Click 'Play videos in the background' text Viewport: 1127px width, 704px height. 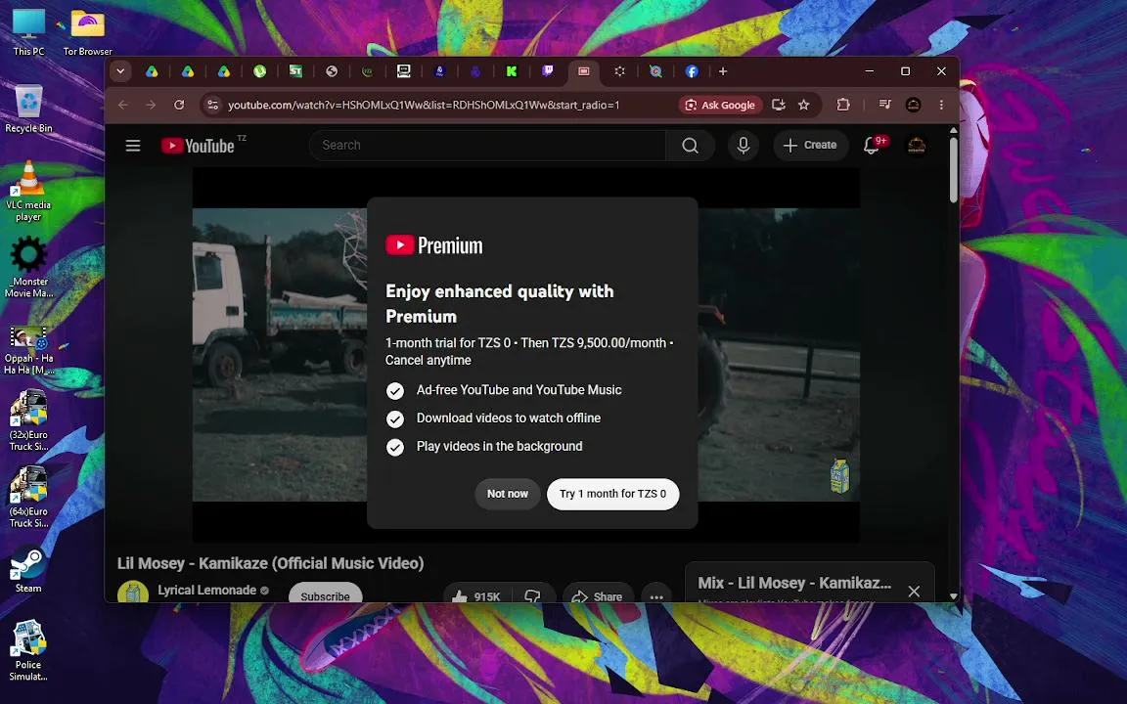[500, 446]
